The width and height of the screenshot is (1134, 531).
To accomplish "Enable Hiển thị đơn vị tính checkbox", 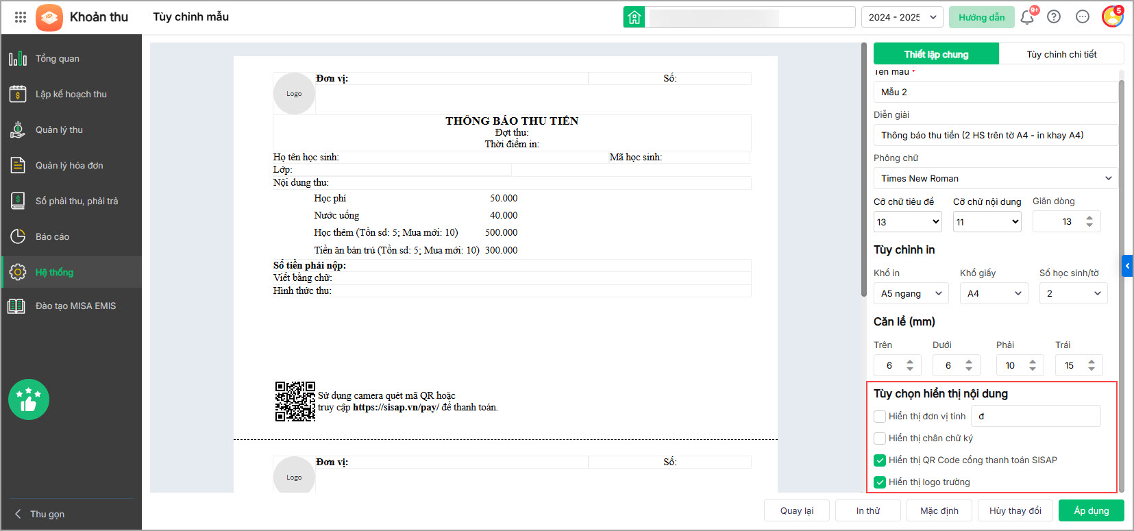I will 880,417.
